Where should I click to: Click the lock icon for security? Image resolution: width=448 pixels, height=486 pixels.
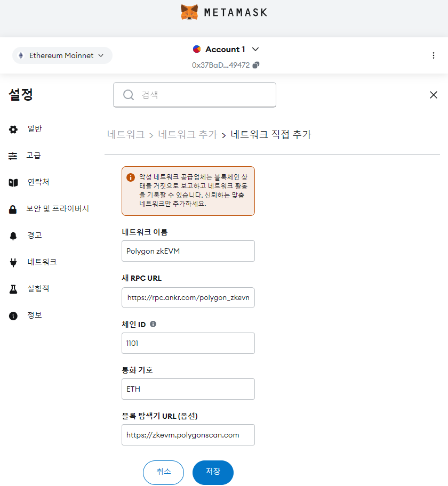(x=13, y=209)
